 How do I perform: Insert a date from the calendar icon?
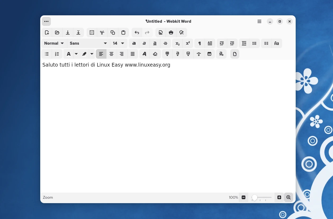(209, 54)
